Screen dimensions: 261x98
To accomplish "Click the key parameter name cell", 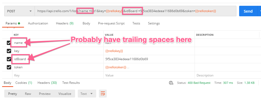I will (x=58, y=51).
